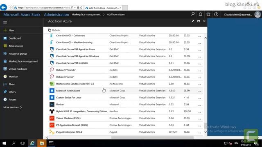
Task: Open Task View on the taskbar
Action: tap(23, 143)
